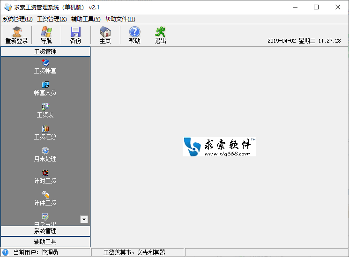
Task: Click the info icon in the status bar
Action: [x=5, y=252]
